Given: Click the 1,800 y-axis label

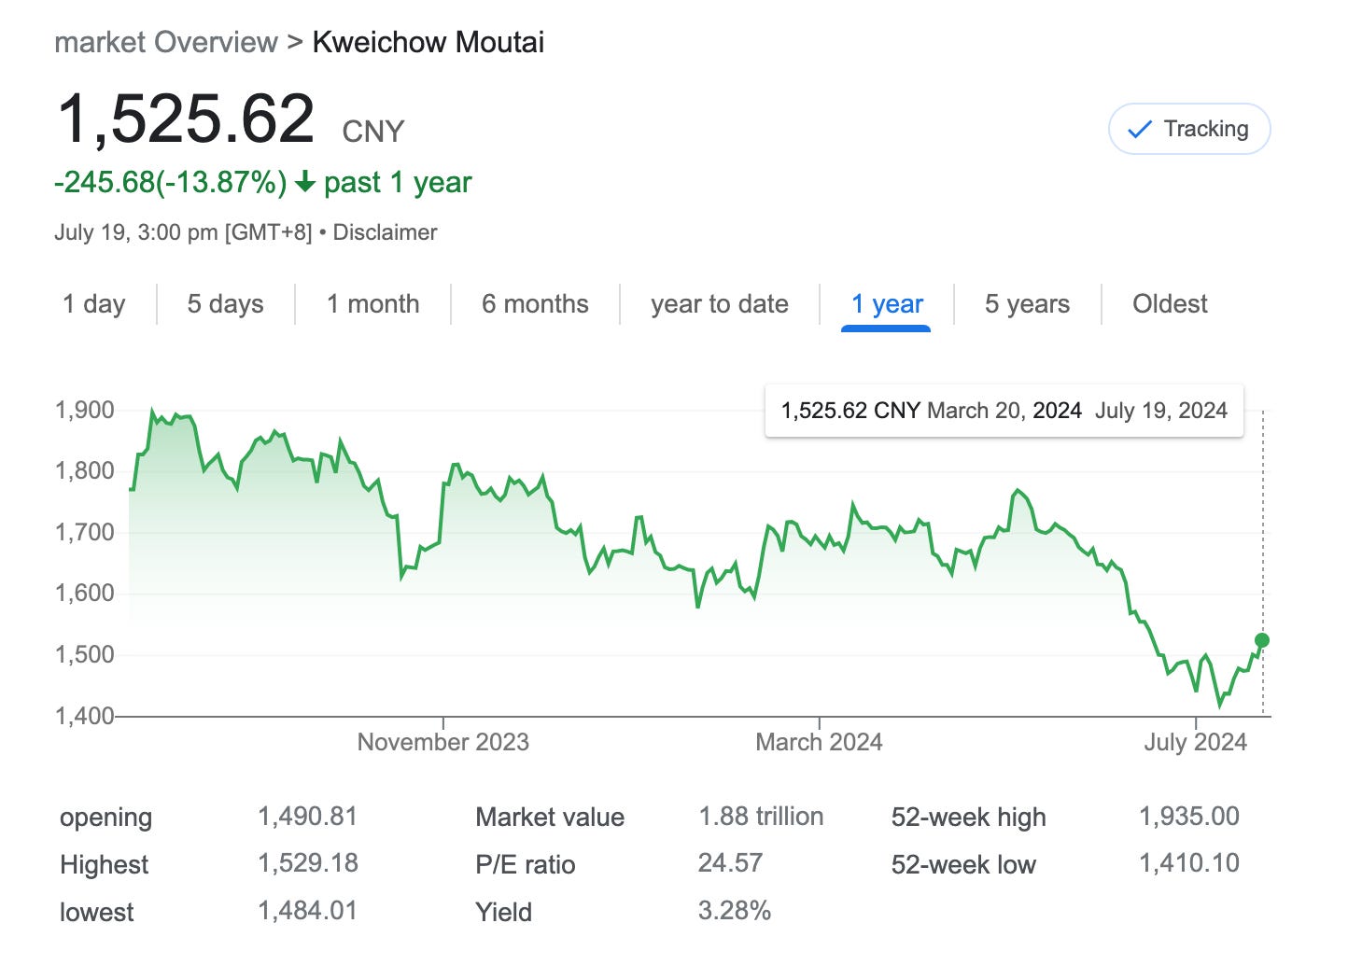Looking at the screenshot, I should pos(85,471).
